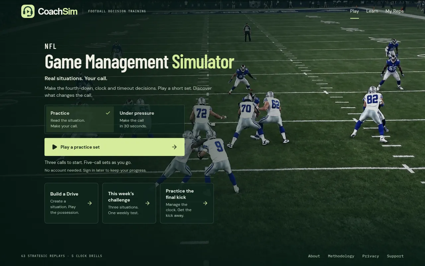The height and width of the screenshot is (266, 425).
Task: Select the Under pressure mode option
Action: [148, 119]
